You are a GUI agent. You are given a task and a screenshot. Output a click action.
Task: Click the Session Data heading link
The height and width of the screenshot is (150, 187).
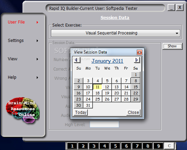115,18
